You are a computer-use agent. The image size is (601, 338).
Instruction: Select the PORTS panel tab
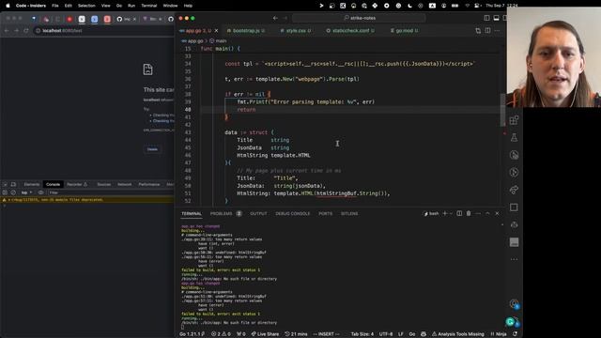[x=326, y=214]
